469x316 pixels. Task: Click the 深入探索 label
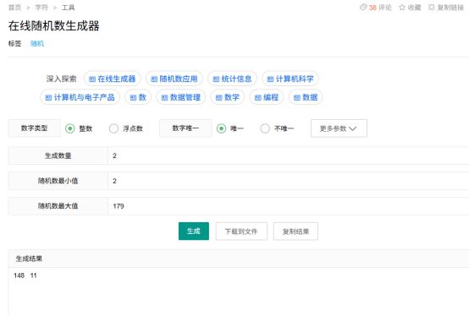click(61, 79)
